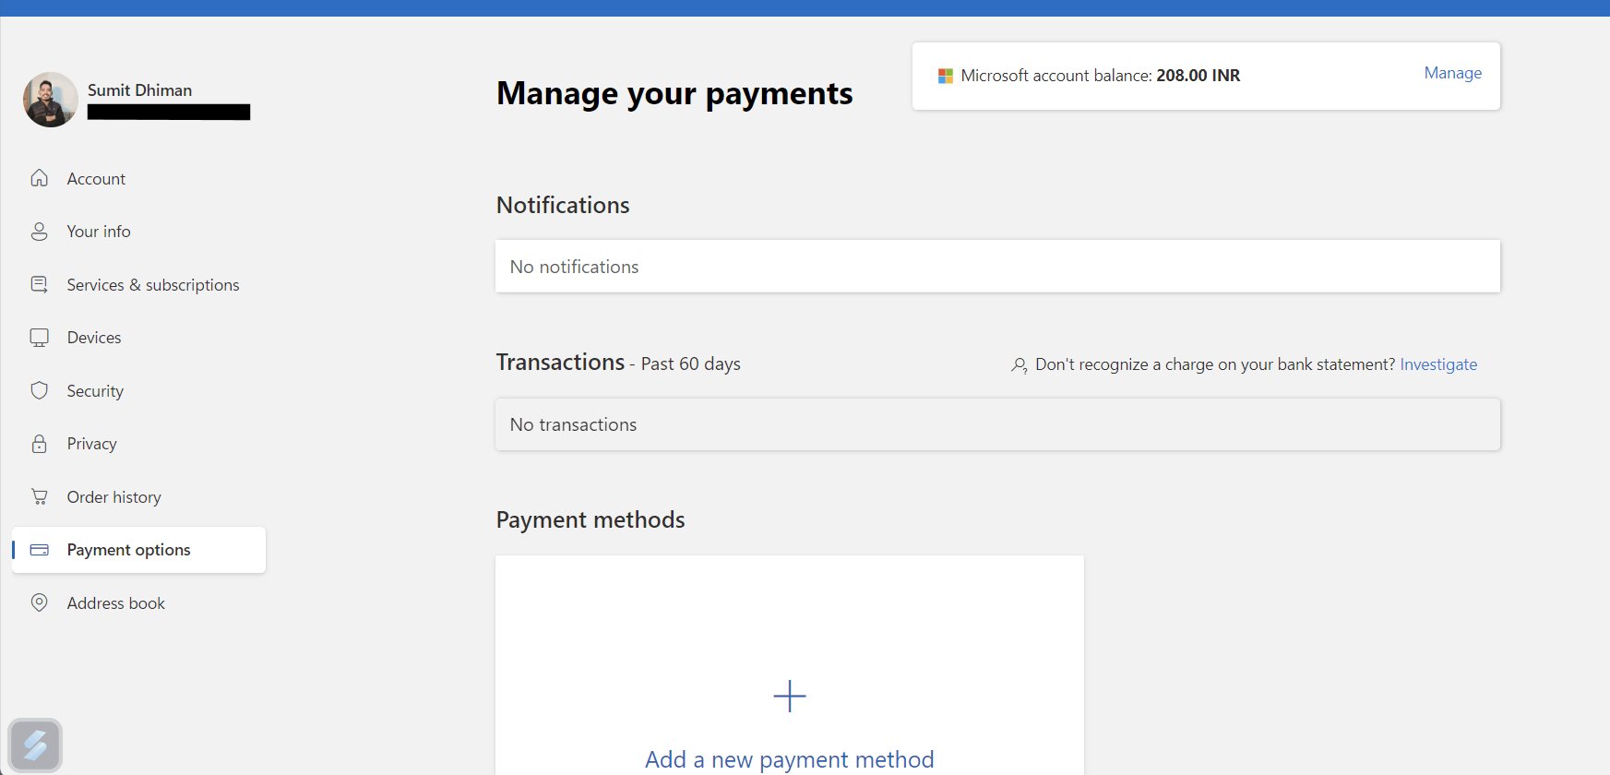The width and height of the screenshot is (1610, 775).
Task: Click the Devices monitor icon
Action: pos(39,338)
